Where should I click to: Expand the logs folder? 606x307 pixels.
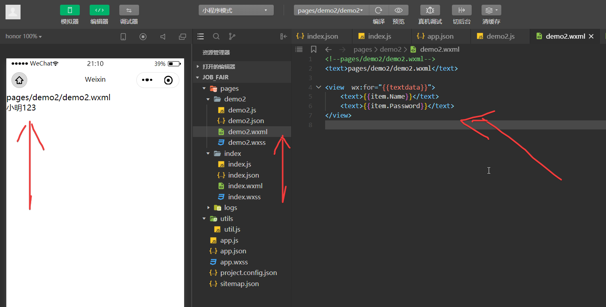pyautogui.click(x=242, y=208)
